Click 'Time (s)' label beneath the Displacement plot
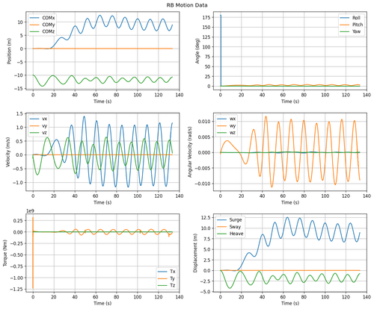The height and width of the screenshot is (309, 374). point(290,303)
